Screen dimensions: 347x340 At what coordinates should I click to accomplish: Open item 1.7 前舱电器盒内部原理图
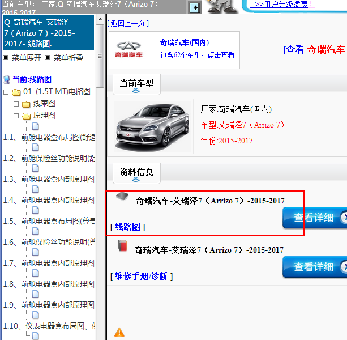pyautogui.click(x=49, y=263)
